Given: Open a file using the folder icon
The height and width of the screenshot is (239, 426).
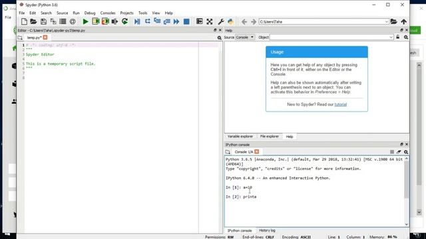Looking at the screenshot, I should (33, 21).
